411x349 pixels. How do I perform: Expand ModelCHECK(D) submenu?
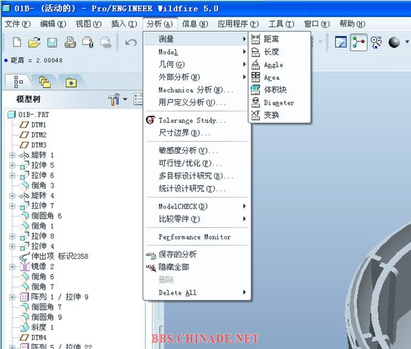click(196, 206)
